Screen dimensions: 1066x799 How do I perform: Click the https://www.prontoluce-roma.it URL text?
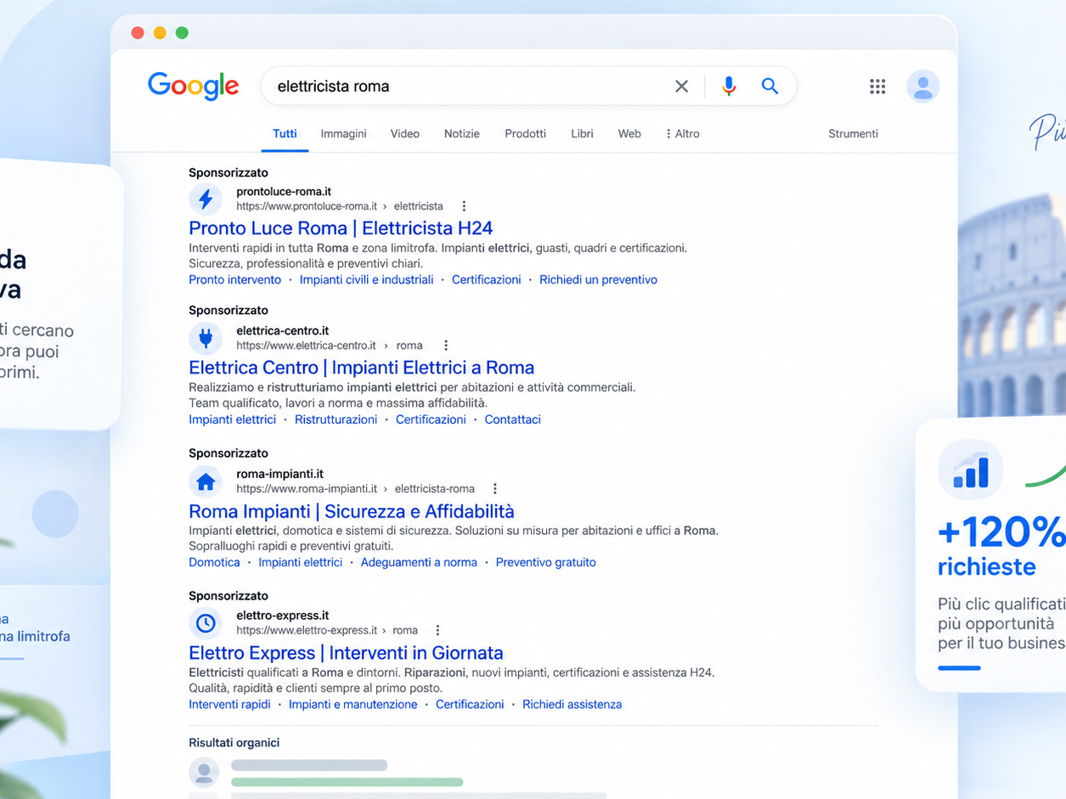pos(307,206)
